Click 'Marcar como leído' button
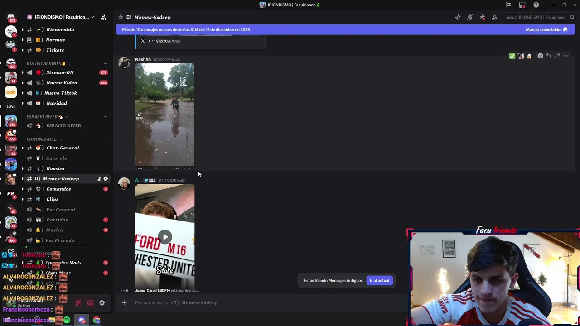The image size is (580, 326). [546, 30]
